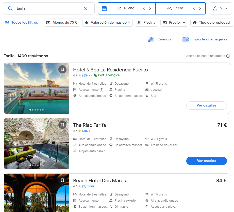Save The Riad Tarifa with bookmark icon
This screenshot has height=212, width=234.
tap(62, 125)
